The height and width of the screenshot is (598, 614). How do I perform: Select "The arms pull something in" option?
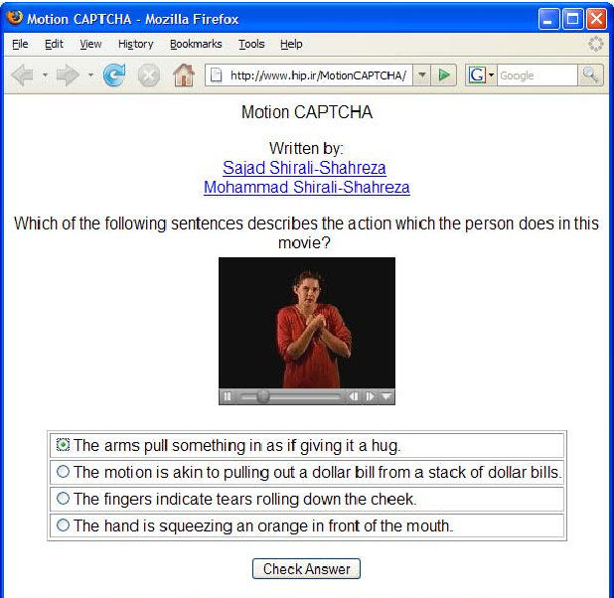click(63, 444)
